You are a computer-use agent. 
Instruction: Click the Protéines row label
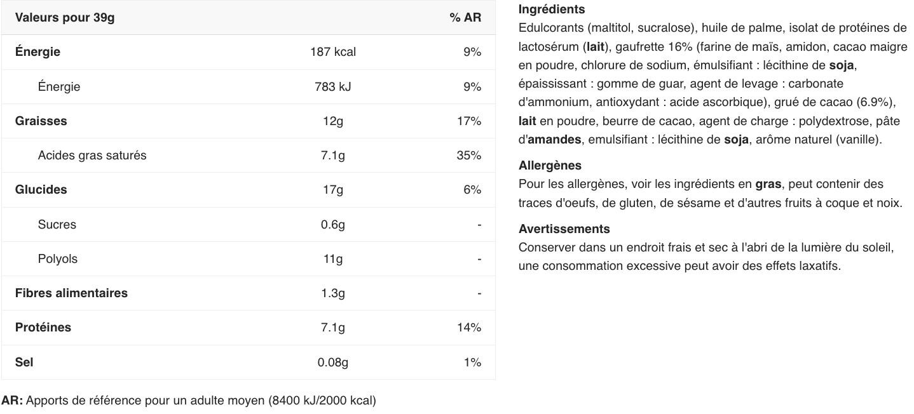point(43,328)
